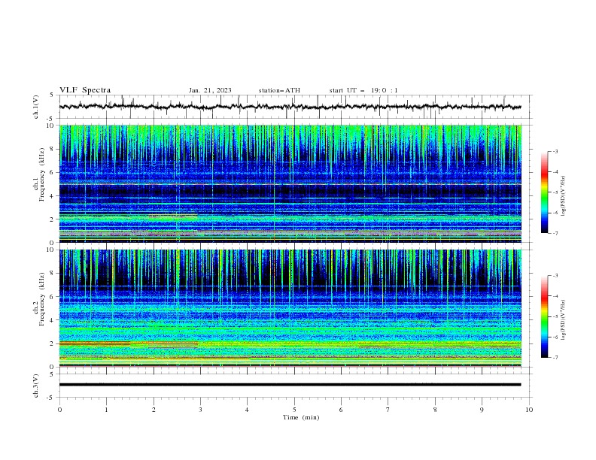Click the time axis tick label "5"

294,410
